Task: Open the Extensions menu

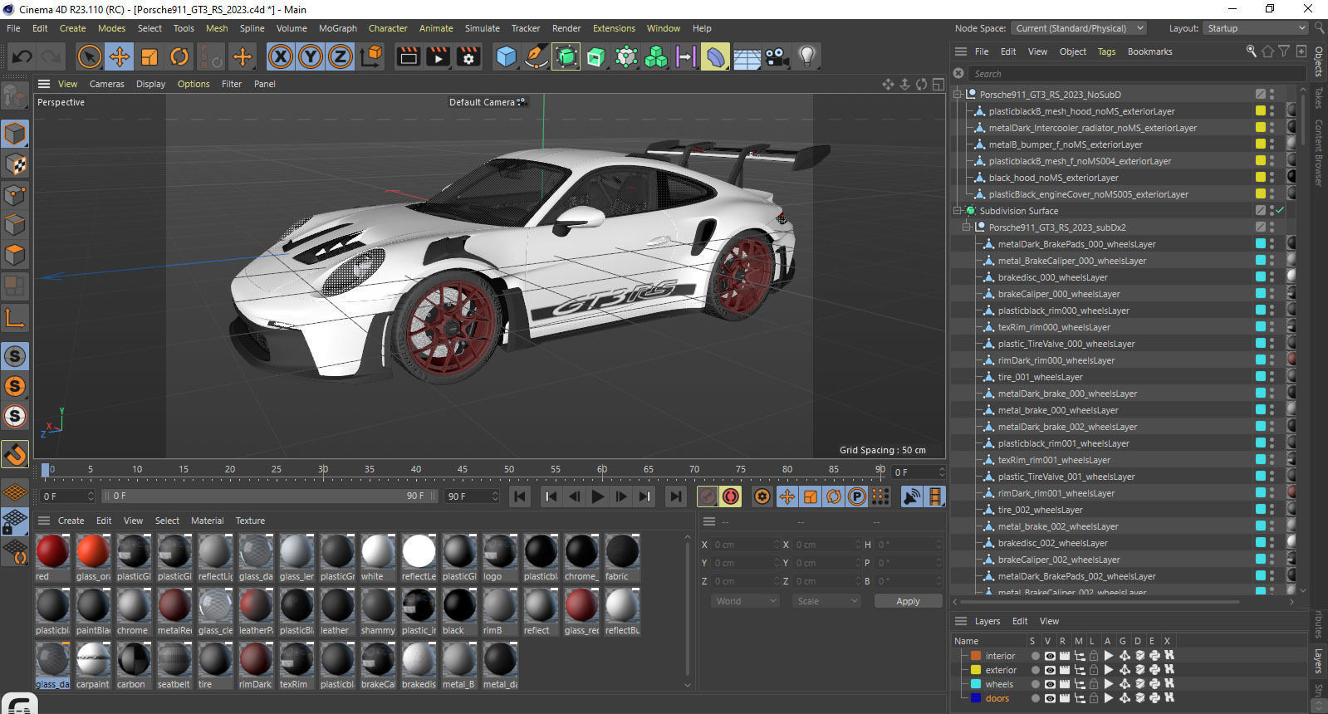Action: point(614,28)
